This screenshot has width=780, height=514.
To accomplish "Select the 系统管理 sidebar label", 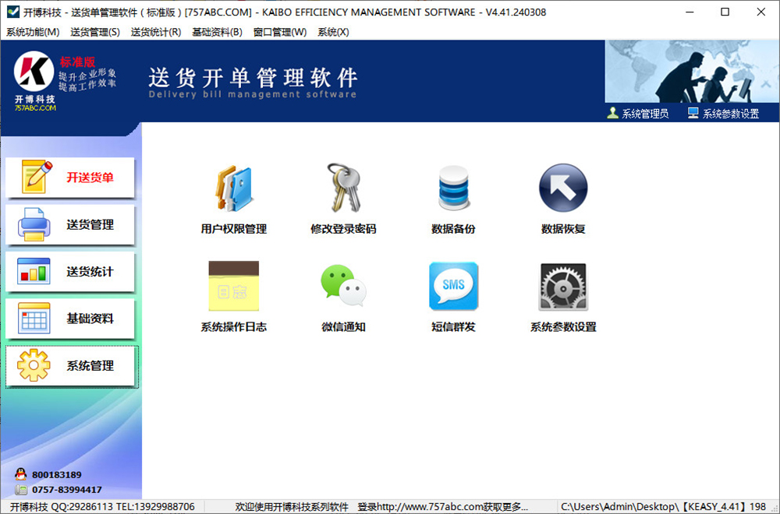I will tap(90, 365).
